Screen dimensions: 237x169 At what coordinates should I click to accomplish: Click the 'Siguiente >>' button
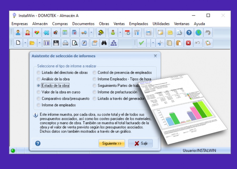click(112, 143)
